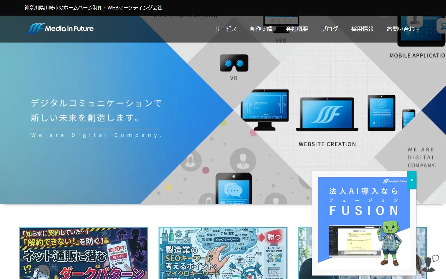
Task: Open the サービス menu item
Action: coord(226,29)
